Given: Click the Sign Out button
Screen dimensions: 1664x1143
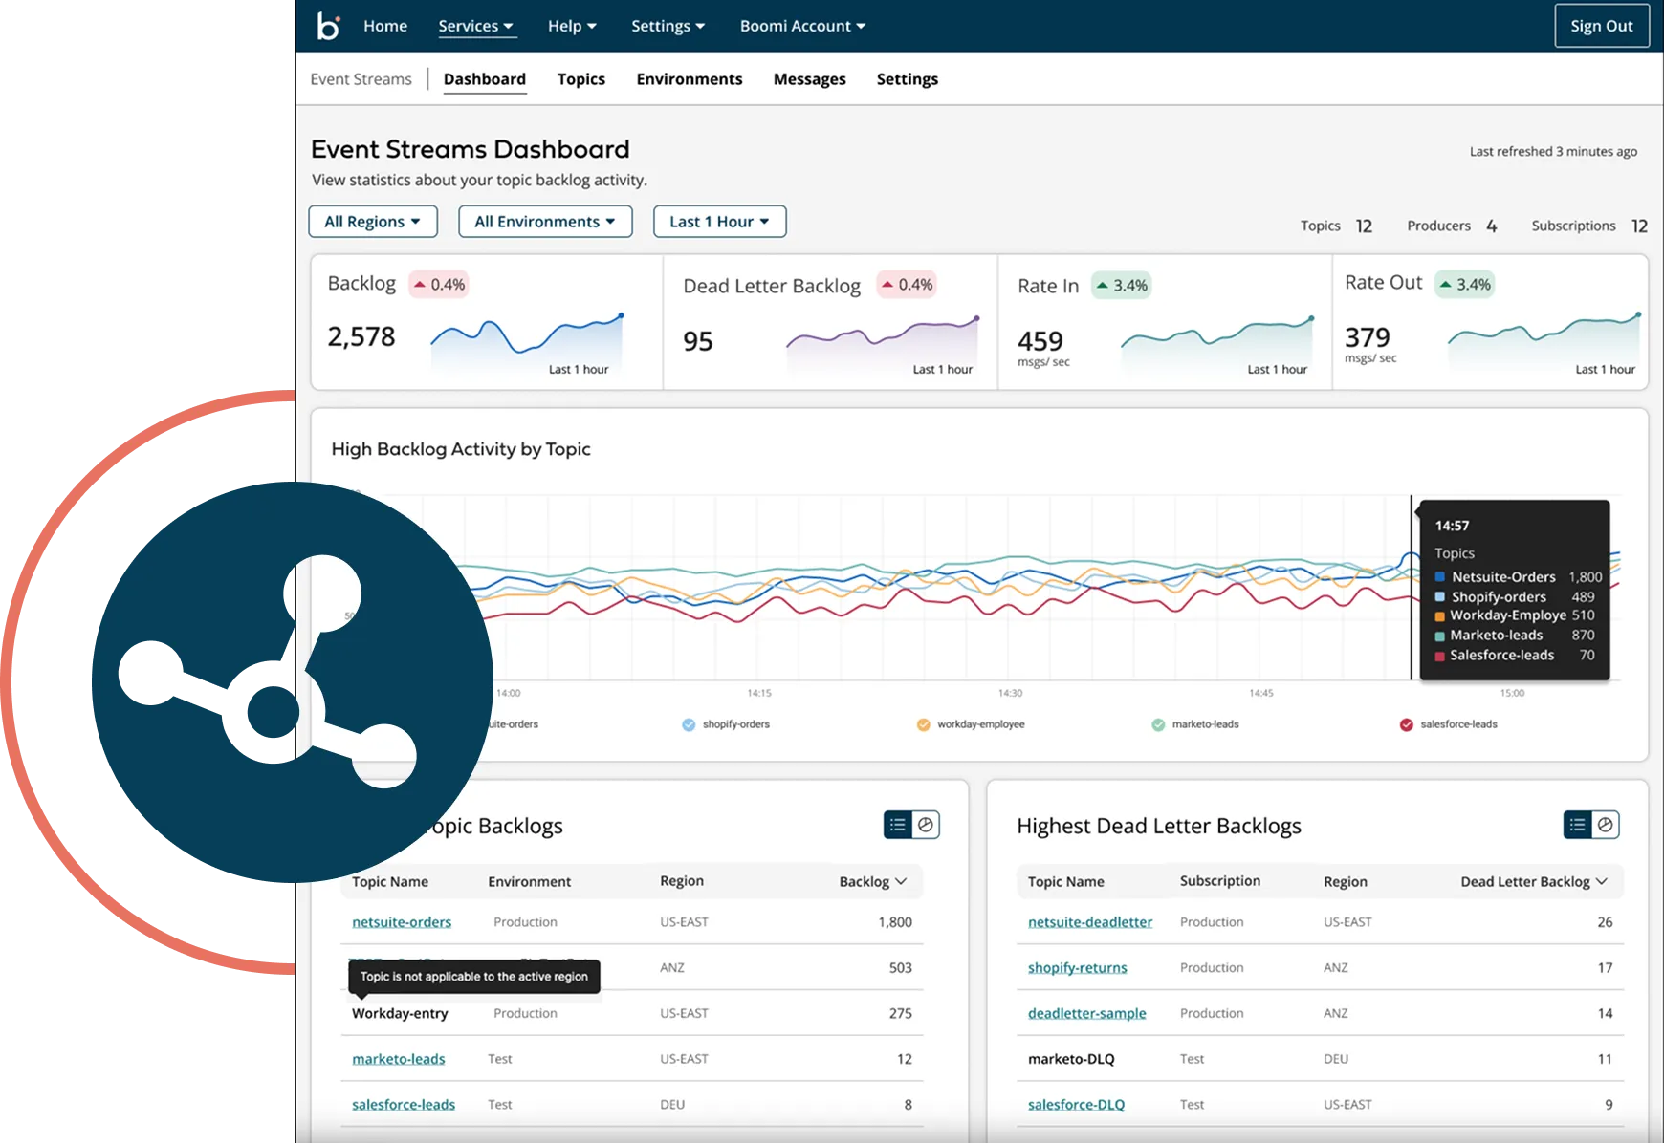Looking at the screenshot, I should (x=1602, y=26).
